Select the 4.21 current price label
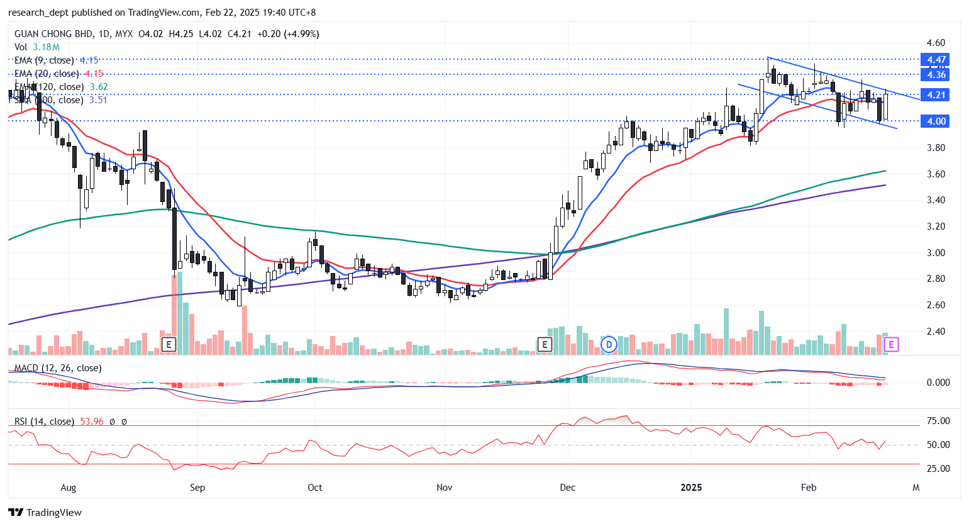This screenshot has width=969, height=526. coord(936,94)
